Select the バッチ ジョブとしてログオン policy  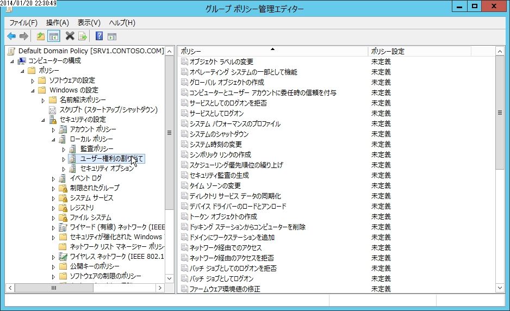click(x=221, y=278)
